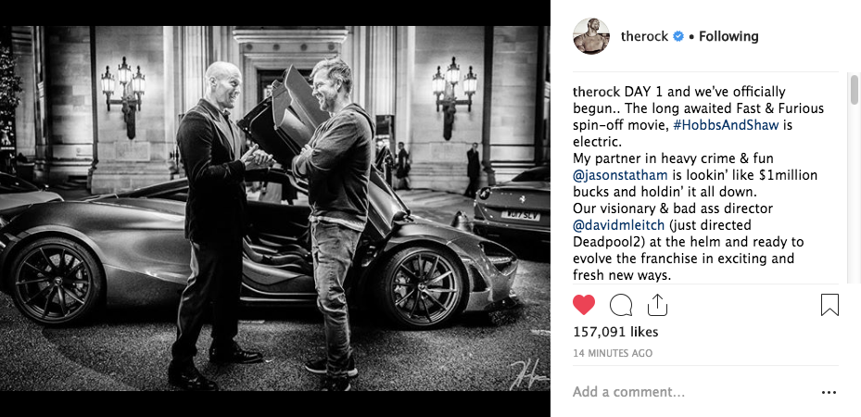This screenshot has width=861, height=417.
Task: Tap the share arrow icon
Action: 657,305
